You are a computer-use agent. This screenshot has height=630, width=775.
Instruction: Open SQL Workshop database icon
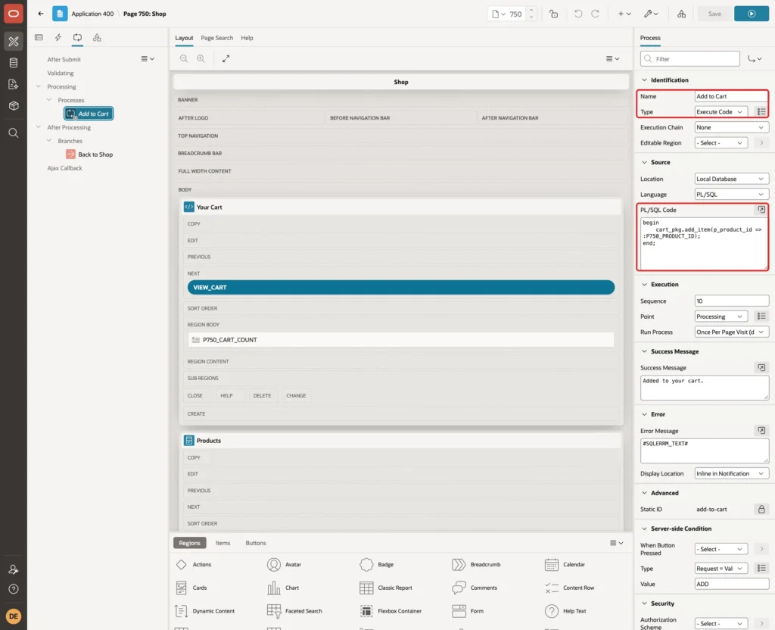(14, 63)
